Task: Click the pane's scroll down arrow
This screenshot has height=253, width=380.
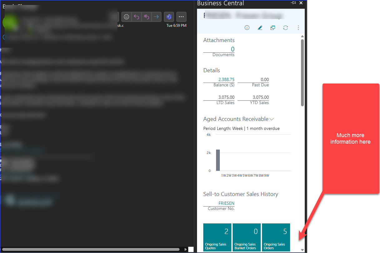Action: (x=302, y=250)
